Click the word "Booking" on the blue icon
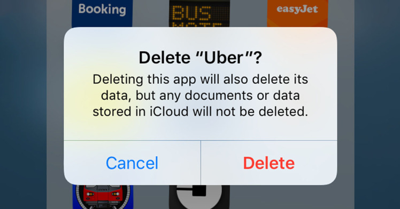Viewport: 400px width, 209px height. 102,10
